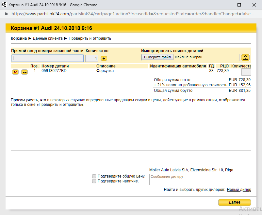The width and height of the screenshot is (262, 215).
Task: Delete the Форсунка row with X icon
Action: pos(15,72)
